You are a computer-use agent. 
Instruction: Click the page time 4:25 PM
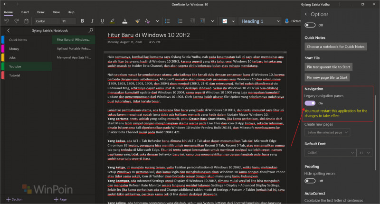[155, 42]
